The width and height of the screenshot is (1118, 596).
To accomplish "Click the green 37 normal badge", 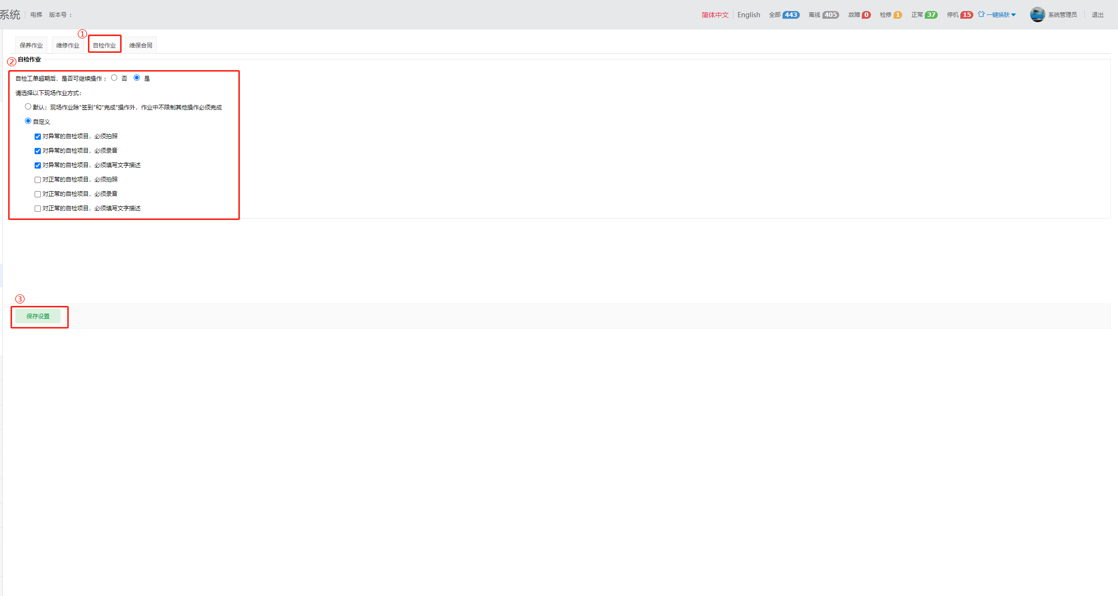I will point(931,15).
